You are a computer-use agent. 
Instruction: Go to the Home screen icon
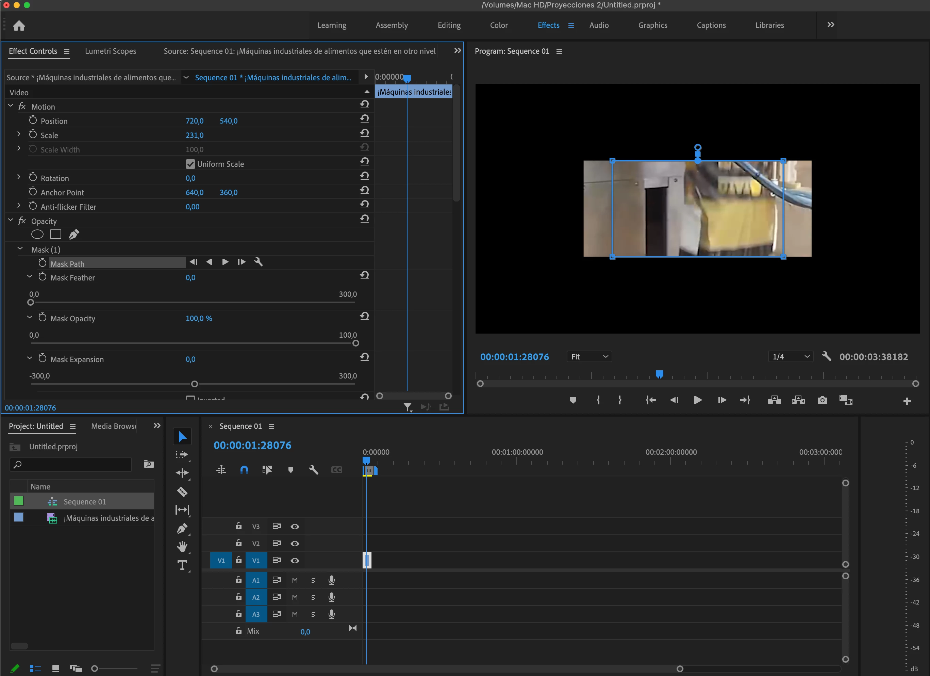[19, 26]
